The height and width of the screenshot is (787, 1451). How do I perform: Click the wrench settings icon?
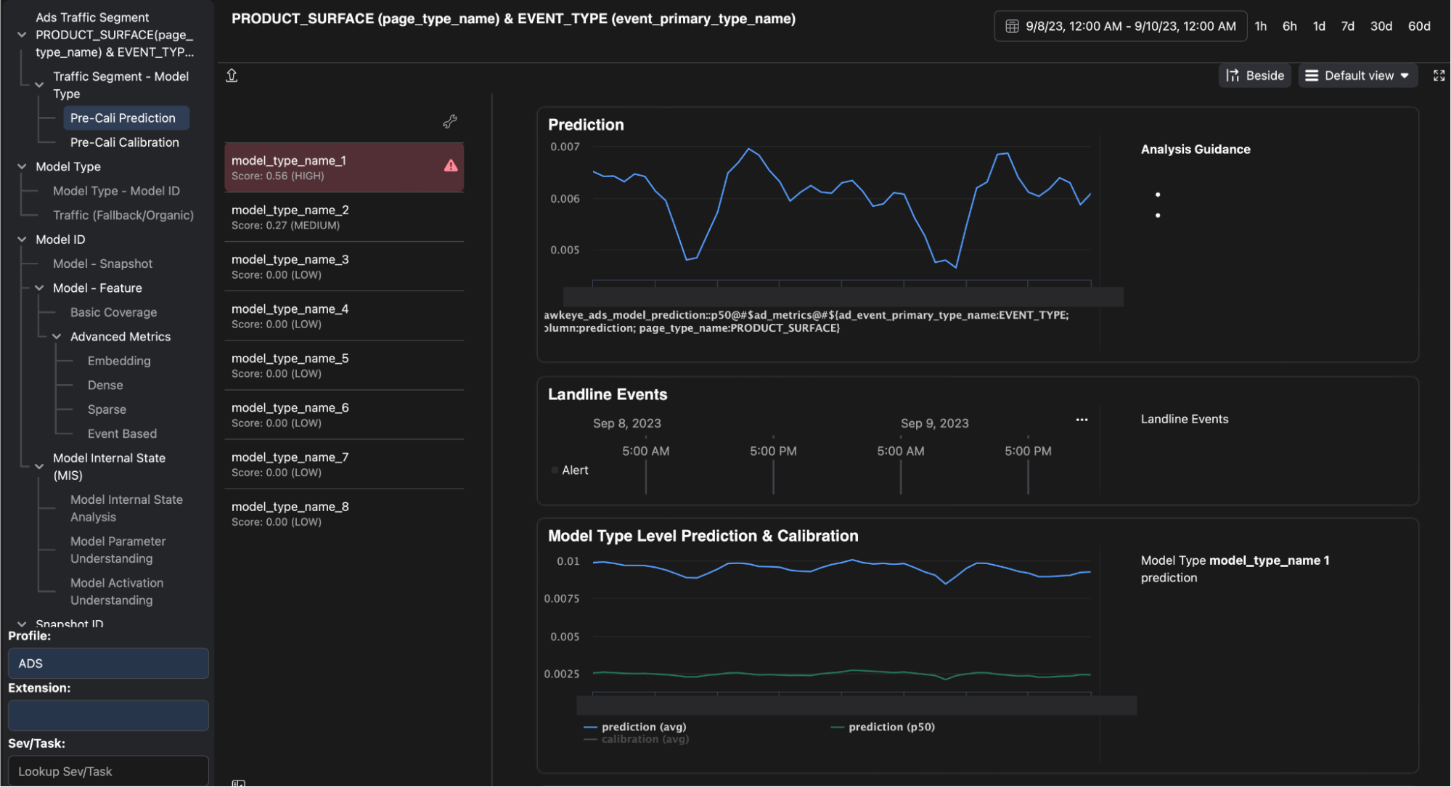(x=450, y=121)
